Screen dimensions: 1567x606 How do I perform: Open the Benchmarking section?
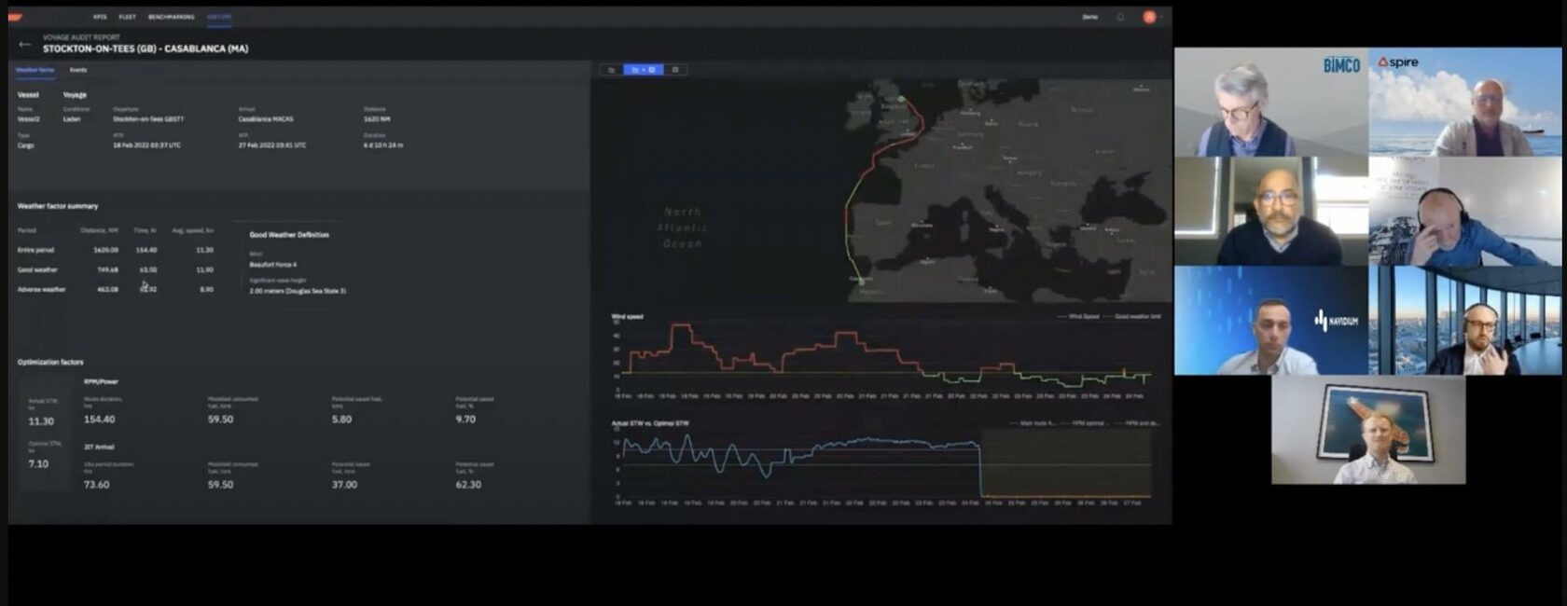pos(172,17)
